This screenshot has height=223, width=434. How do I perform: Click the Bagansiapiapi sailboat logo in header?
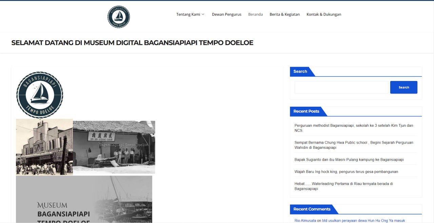click(x=119, y=17)
